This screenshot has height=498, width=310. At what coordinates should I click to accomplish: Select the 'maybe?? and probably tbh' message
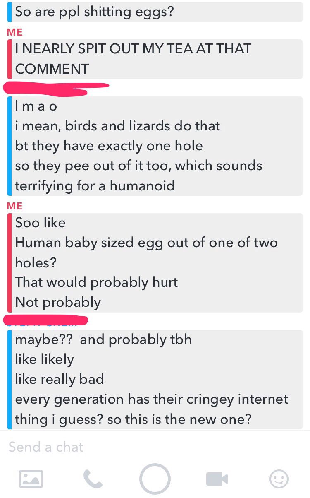103,339
